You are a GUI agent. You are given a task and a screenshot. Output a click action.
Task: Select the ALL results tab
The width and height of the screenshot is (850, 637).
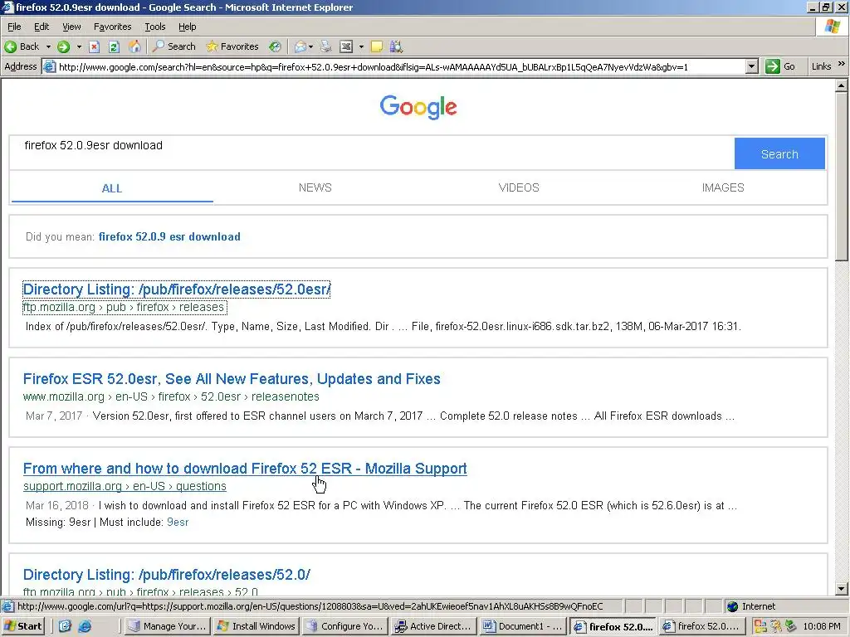click(112, 188)
